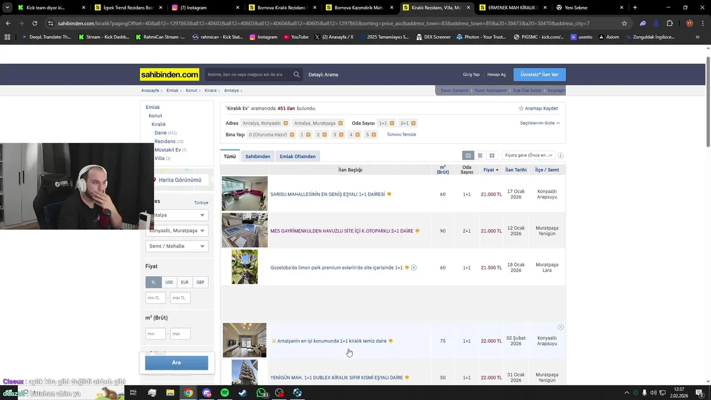Go back to the previous page
Image resolution: width=711 pixels, height=400 pixels.
coord(8,23)
